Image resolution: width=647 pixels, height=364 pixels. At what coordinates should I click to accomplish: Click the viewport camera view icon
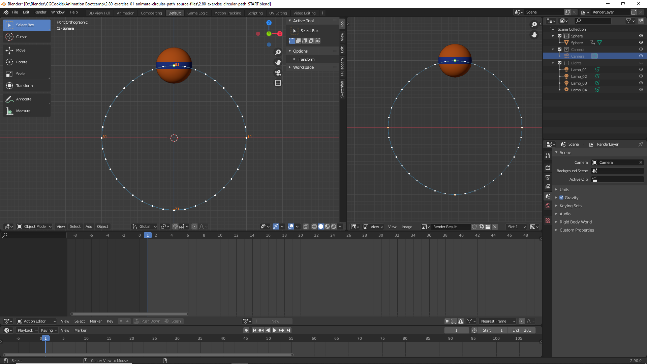(x=278, y=72)
